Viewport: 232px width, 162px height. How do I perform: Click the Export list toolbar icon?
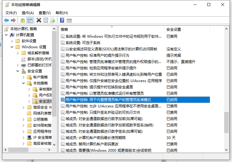pyautogui.click(x=53, y=20)
